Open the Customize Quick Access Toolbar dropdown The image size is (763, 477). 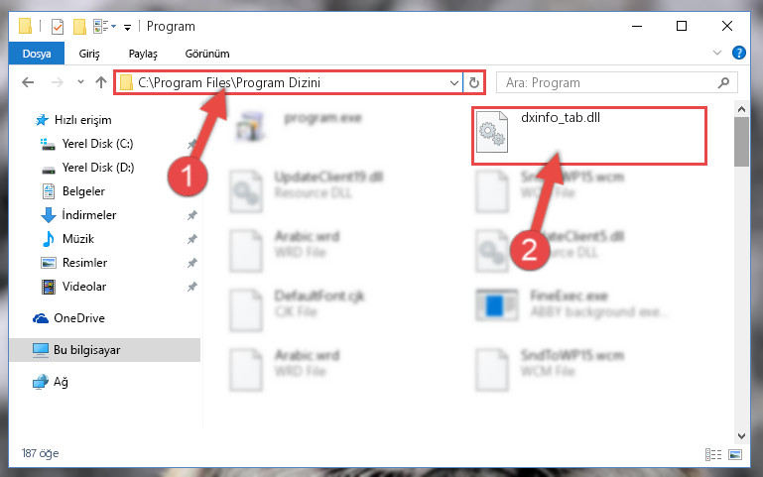127,28
